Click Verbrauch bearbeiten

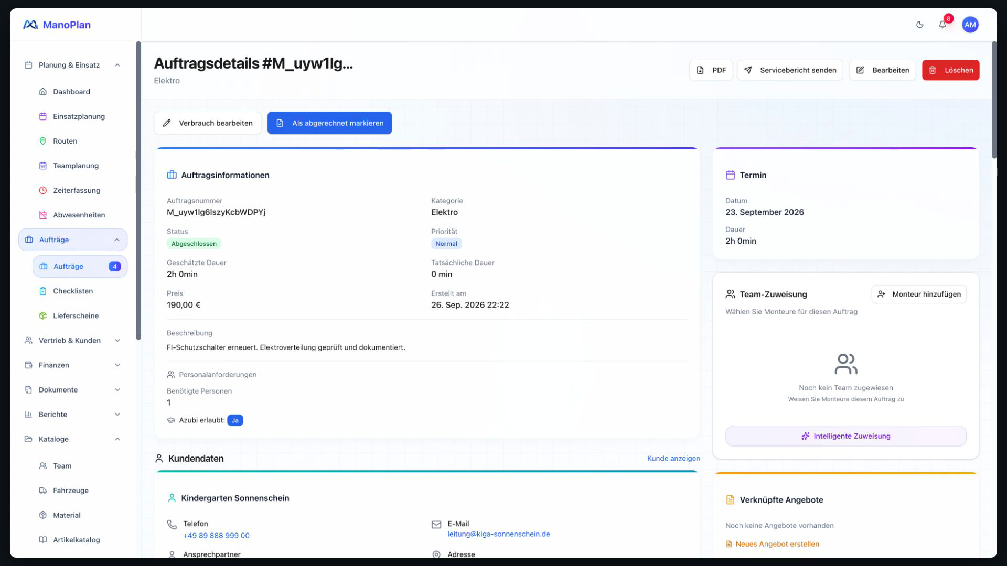coord(208,123)
